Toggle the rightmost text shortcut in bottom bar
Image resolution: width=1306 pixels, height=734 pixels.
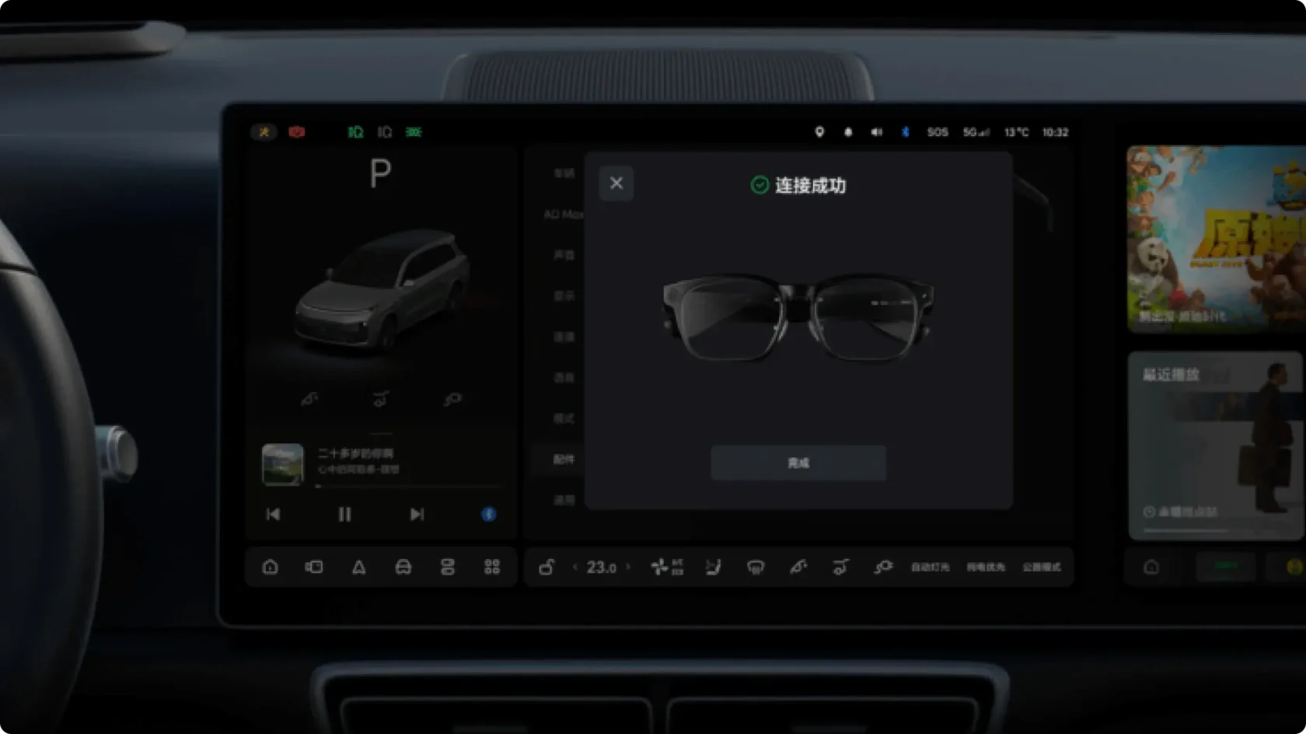(1042, 567)
